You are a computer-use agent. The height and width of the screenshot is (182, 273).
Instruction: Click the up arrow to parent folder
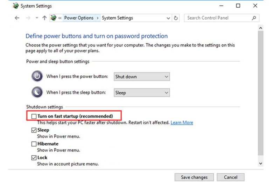(44, 18)
